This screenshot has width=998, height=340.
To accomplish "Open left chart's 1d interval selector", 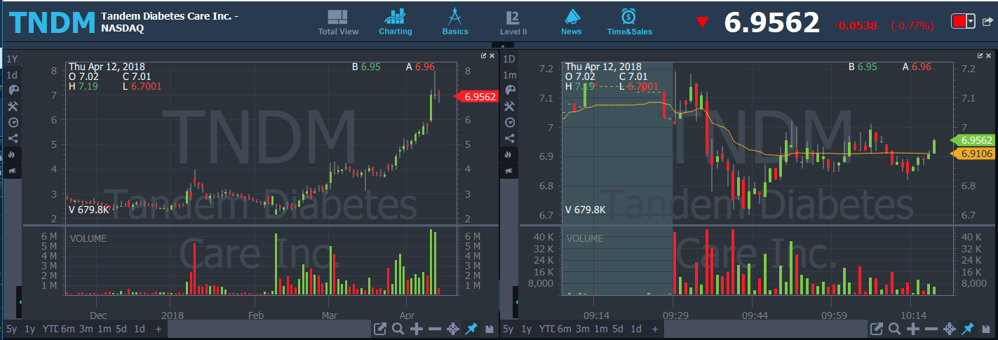I will [12, 74].
